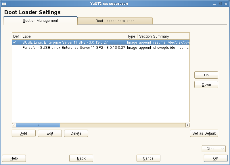Image resolution: width=230 pixels, height=165 pixels.
Task: Click Image type of Failsafe row
Action: 132,48
